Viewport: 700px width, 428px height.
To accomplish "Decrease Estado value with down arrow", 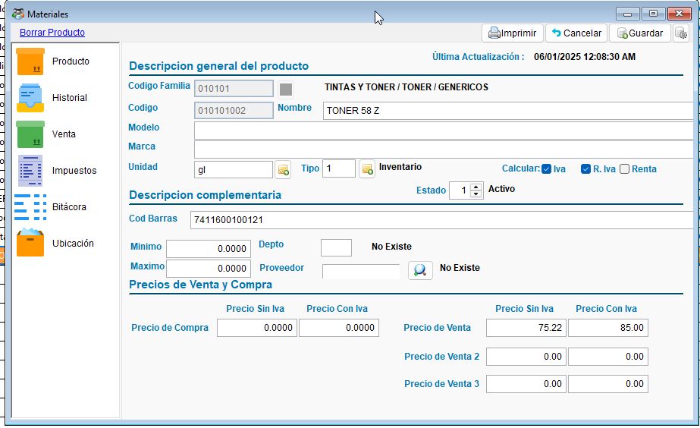I will [x=476, y=194].
